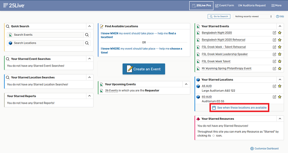Unstar FSL Greek Week - Talent Rehearsal

[x=280, y=47]
